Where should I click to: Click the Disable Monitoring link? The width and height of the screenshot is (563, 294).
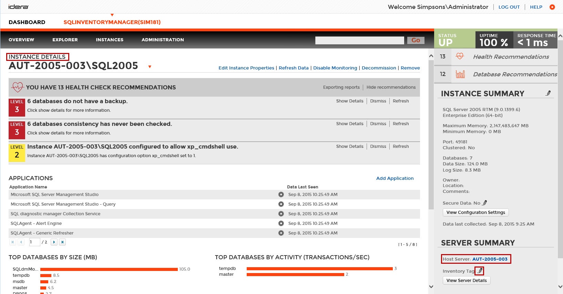(335, 68)
